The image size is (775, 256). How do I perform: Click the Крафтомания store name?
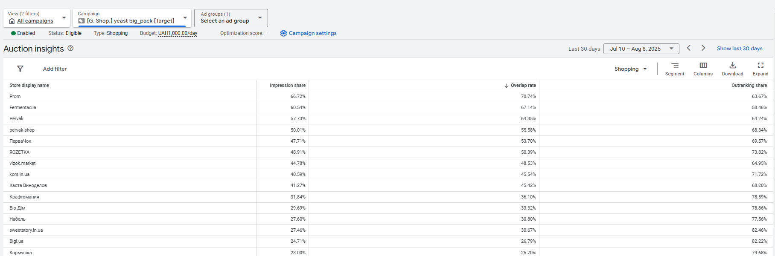pos(24,197)
